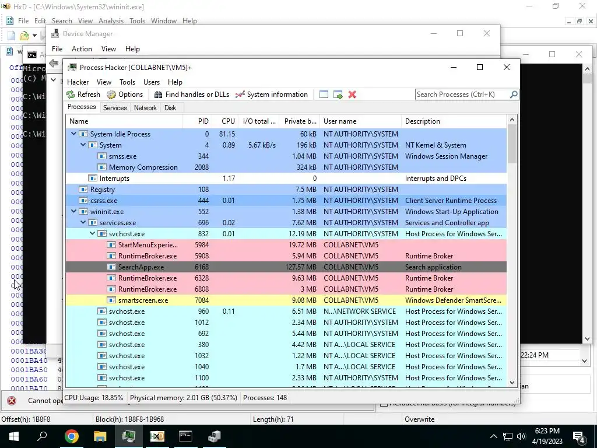Collapse the System Idle Process node

point(73,134)
